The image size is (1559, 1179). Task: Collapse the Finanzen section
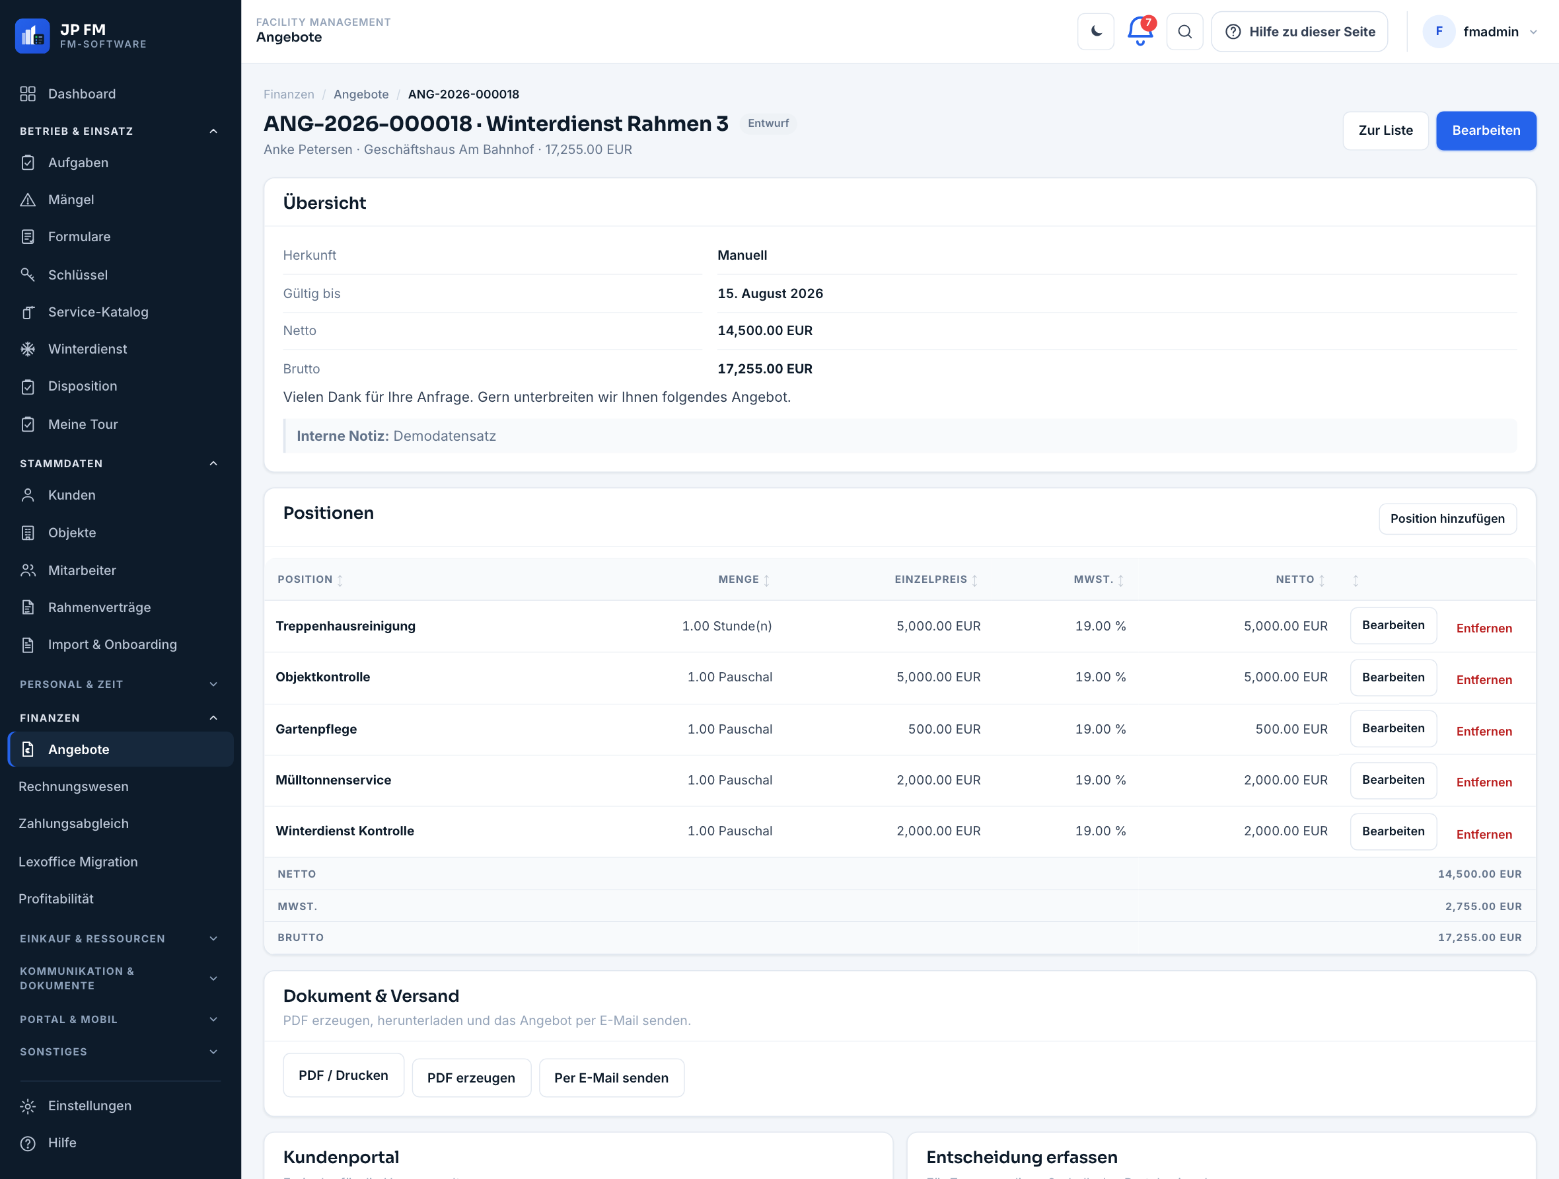point(213,718)
